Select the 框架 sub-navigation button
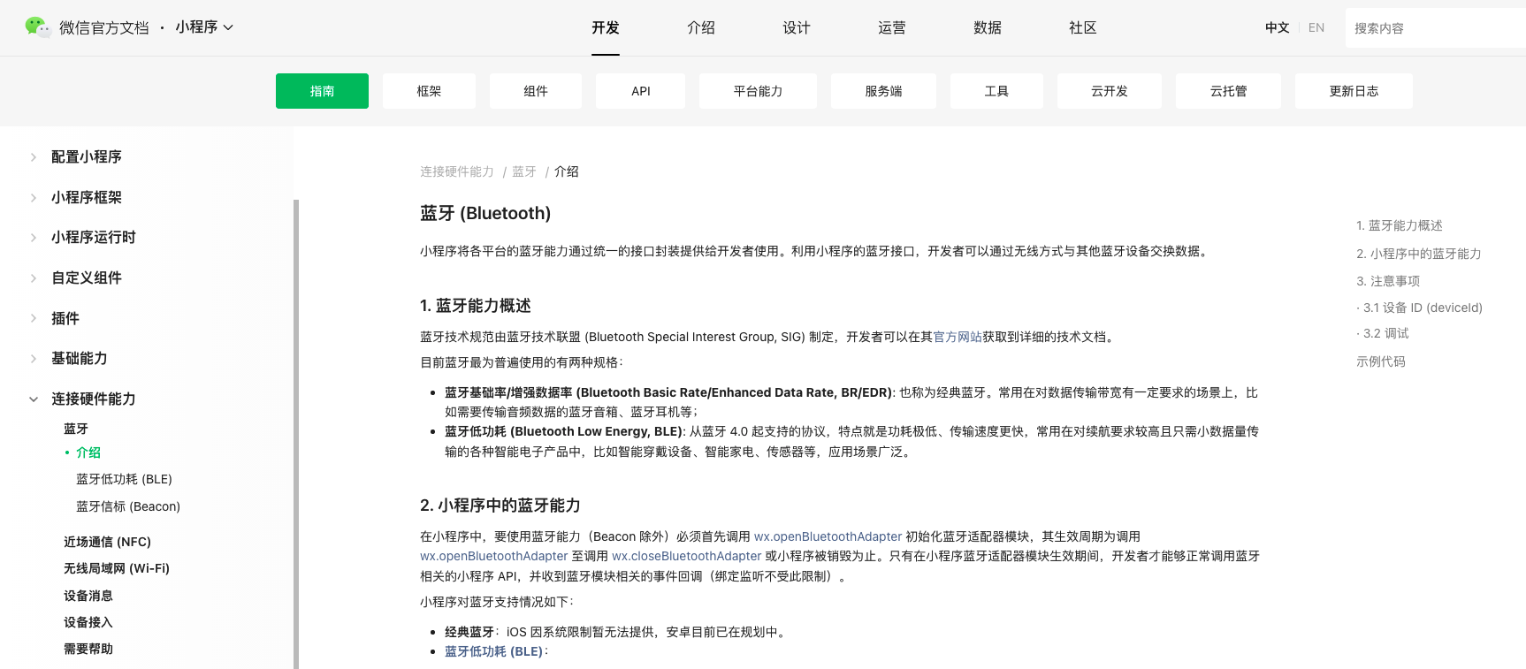1526x669 pixels. click(x=429, y=91)
